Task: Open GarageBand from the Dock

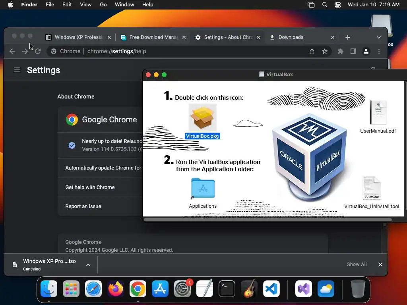Action: pyautogui.click(x=249, y=289)
